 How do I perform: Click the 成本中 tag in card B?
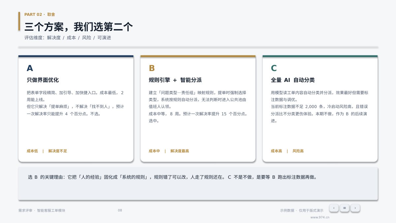(x=154, y=151)
